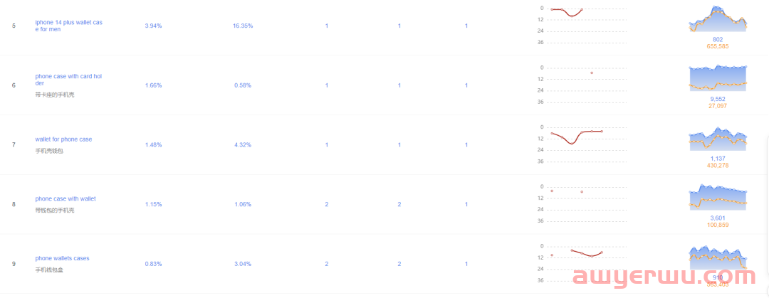Image resolution: width=769 pixels, height=298 pixels.
Task: Open keyword "phone case with wallet"
Action: pos(66,199)
